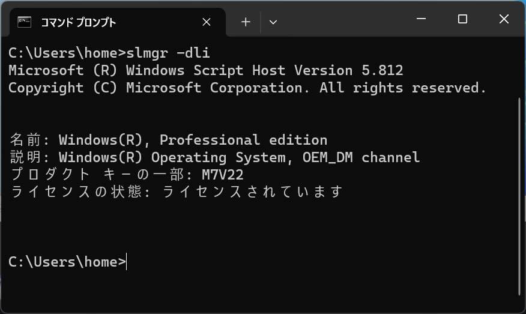Screen dimensions: 526x314
Task: Open a new tab with the plus icon
Action: click(246, 22)
